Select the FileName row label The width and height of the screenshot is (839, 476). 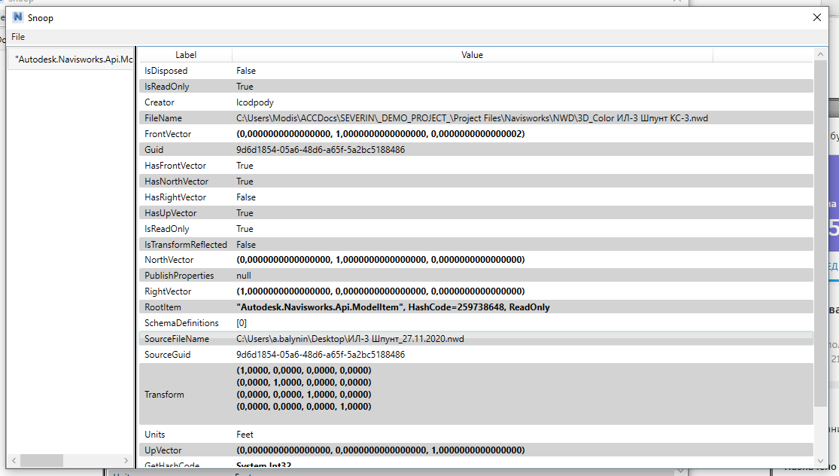(163, 118)
